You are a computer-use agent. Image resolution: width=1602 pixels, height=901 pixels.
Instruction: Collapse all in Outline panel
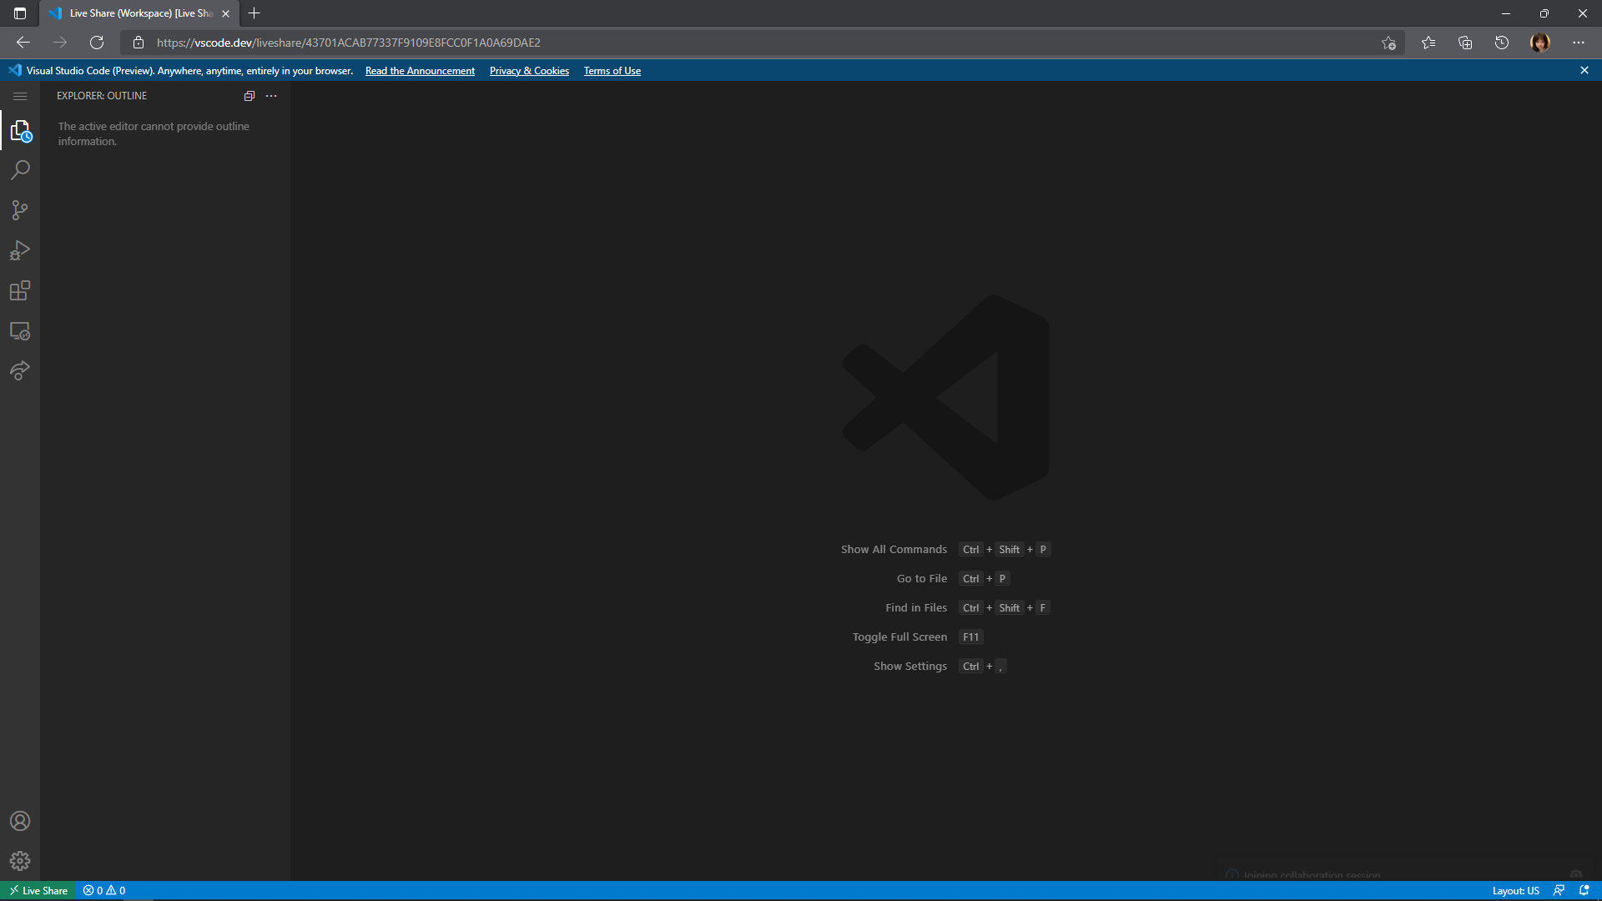[249, 96]
